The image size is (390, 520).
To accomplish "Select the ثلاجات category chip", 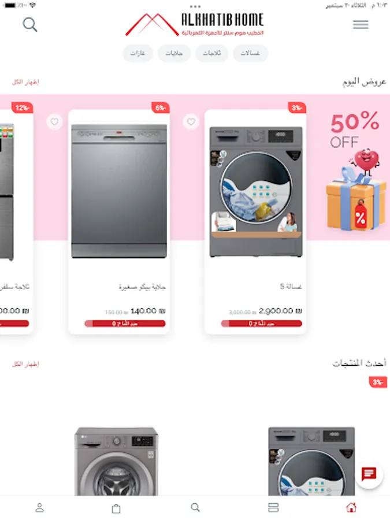I will 211,53.
